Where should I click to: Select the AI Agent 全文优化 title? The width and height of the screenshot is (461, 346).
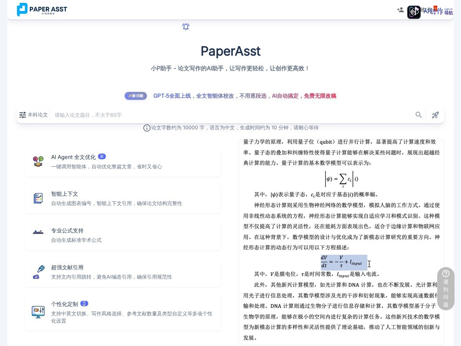[x=73, y=157]
